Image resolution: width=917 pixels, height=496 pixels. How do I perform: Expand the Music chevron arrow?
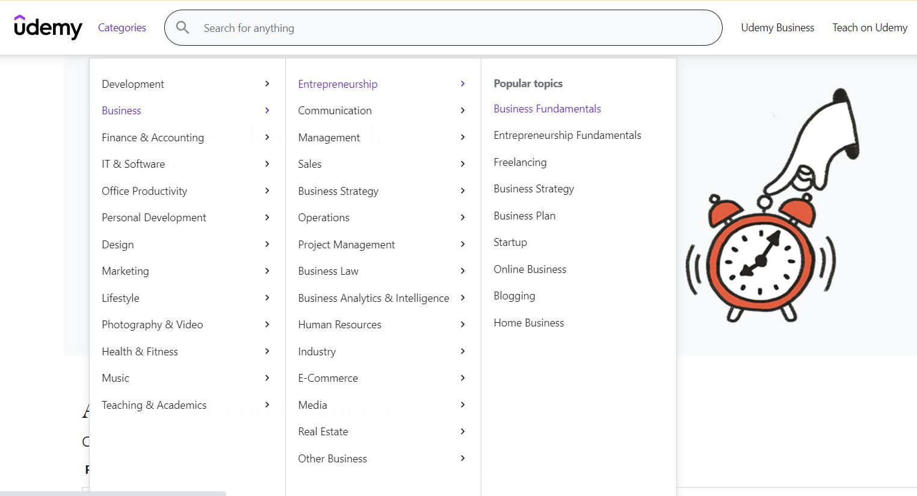pyautogui.click(x=267, y=378)
